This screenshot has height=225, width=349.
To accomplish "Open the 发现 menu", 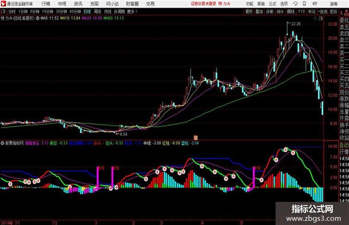I will tap(95, 4).
